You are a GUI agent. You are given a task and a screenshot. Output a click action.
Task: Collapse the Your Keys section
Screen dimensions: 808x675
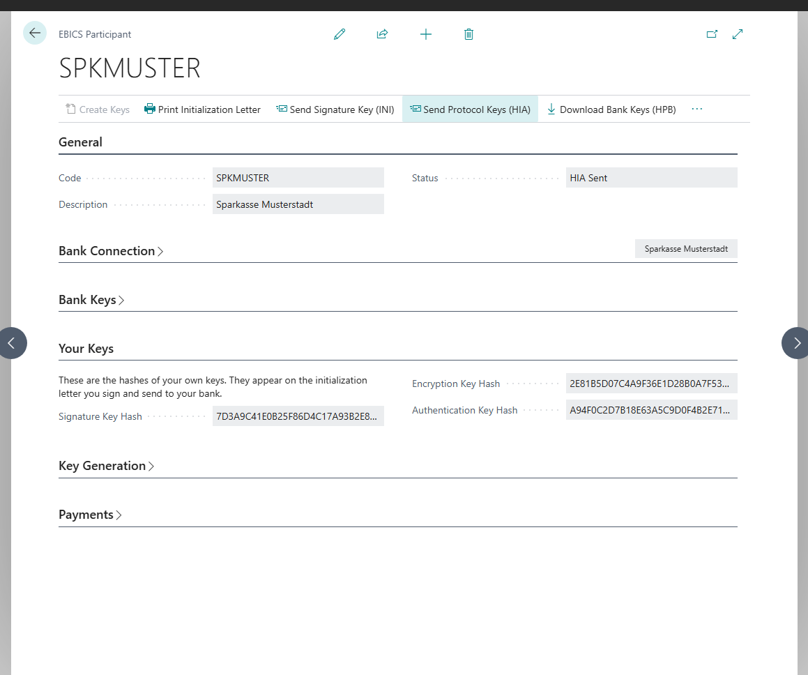click(x=86, y=349)
